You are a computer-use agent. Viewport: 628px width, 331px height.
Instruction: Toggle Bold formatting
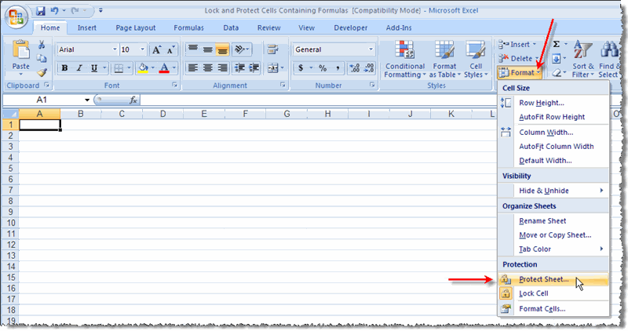pos(65,68)
